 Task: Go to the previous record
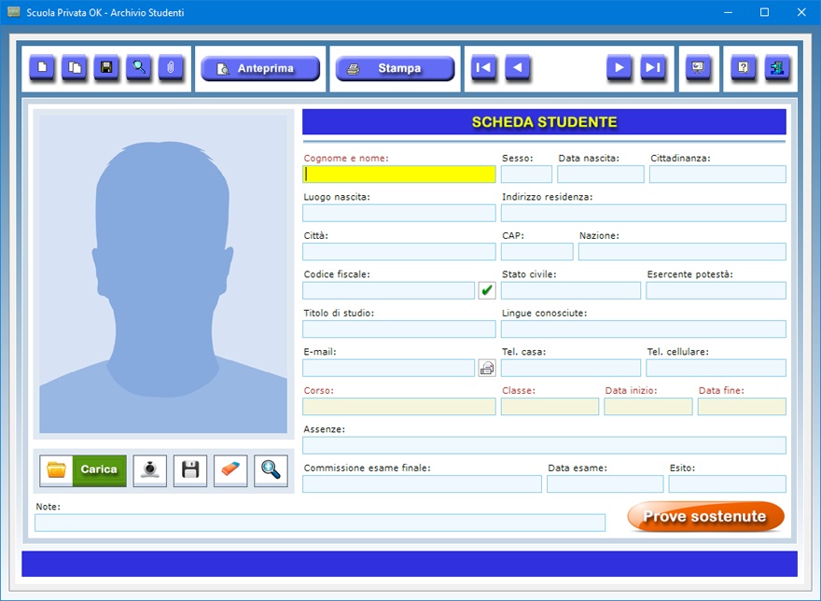[x=517, y=67]
